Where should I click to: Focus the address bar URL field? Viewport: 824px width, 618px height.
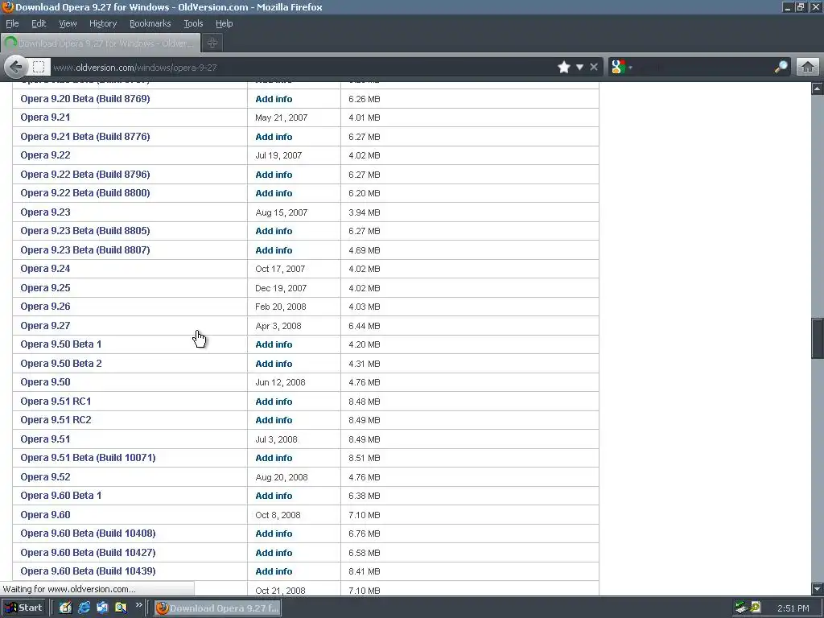[303, 68]
